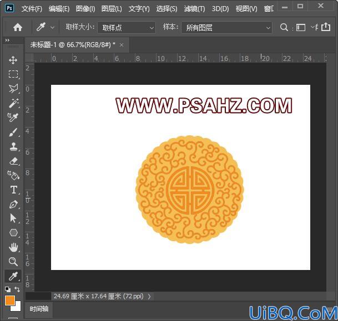
Task: Click the orange foreground color swatch
Action: 9,300
